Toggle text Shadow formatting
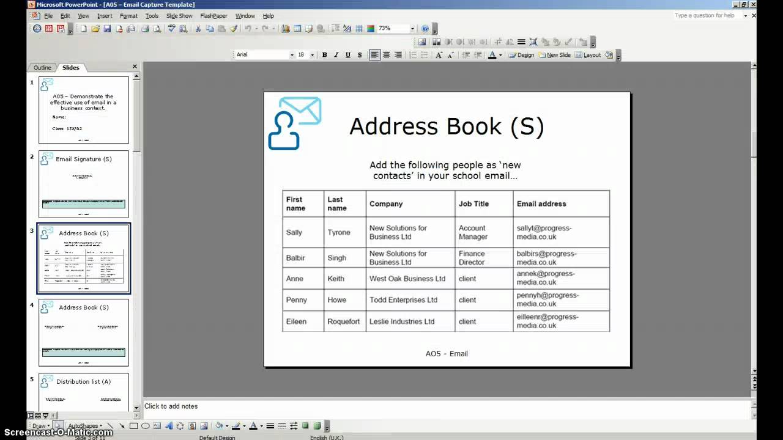783x440 pixels. pyautogui.click(x=360, y=55)
